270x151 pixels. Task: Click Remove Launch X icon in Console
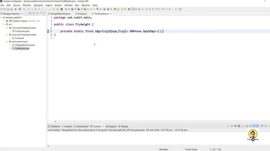pos(235,126)
